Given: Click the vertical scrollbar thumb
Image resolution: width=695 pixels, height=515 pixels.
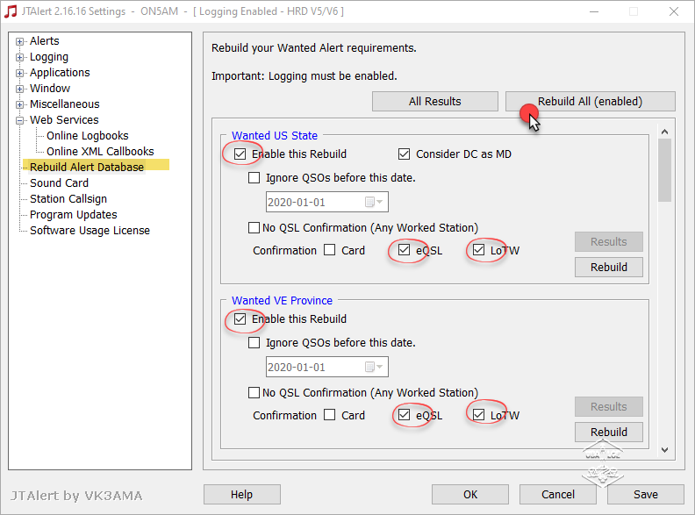Looking at the screenshot, I should [664, 170].
